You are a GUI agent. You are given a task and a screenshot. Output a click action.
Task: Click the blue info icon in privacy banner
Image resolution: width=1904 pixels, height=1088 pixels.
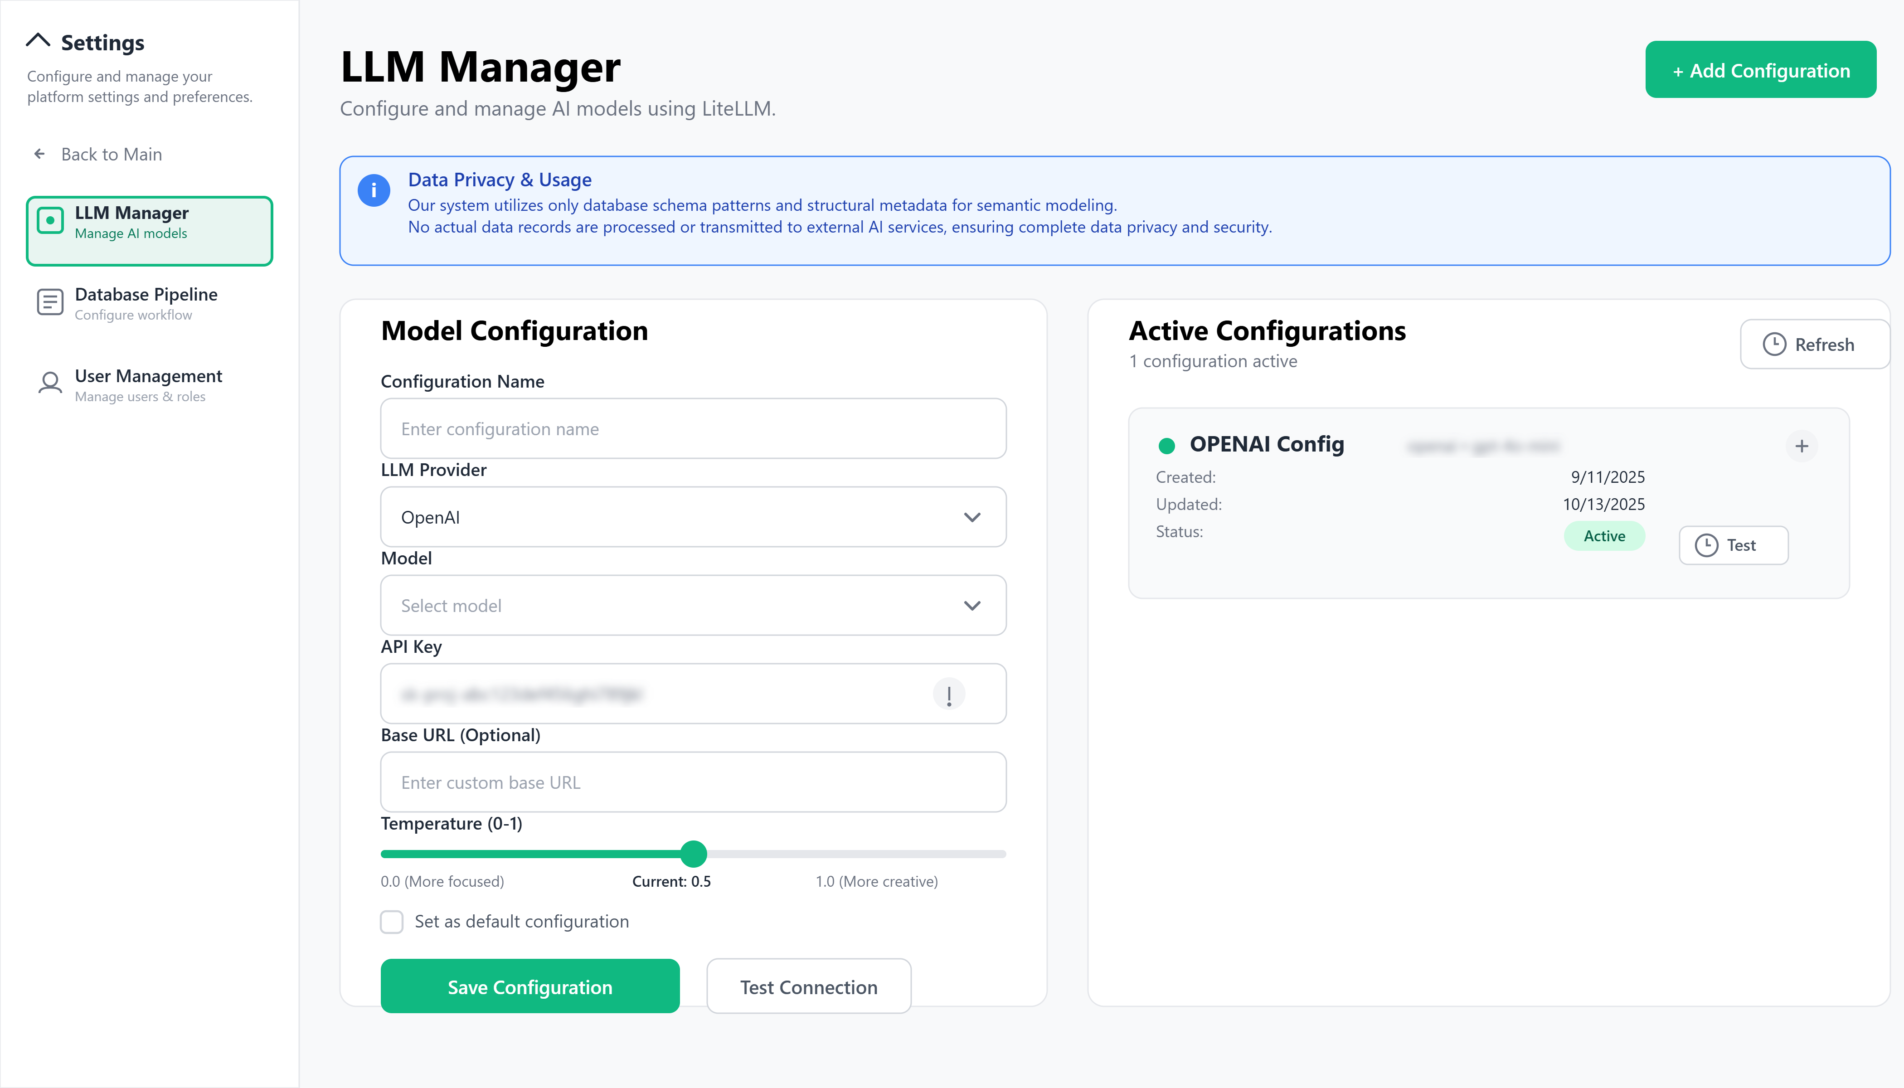tap(374, 190)
